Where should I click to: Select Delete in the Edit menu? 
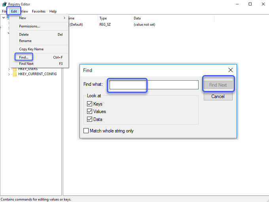[39, 34]
